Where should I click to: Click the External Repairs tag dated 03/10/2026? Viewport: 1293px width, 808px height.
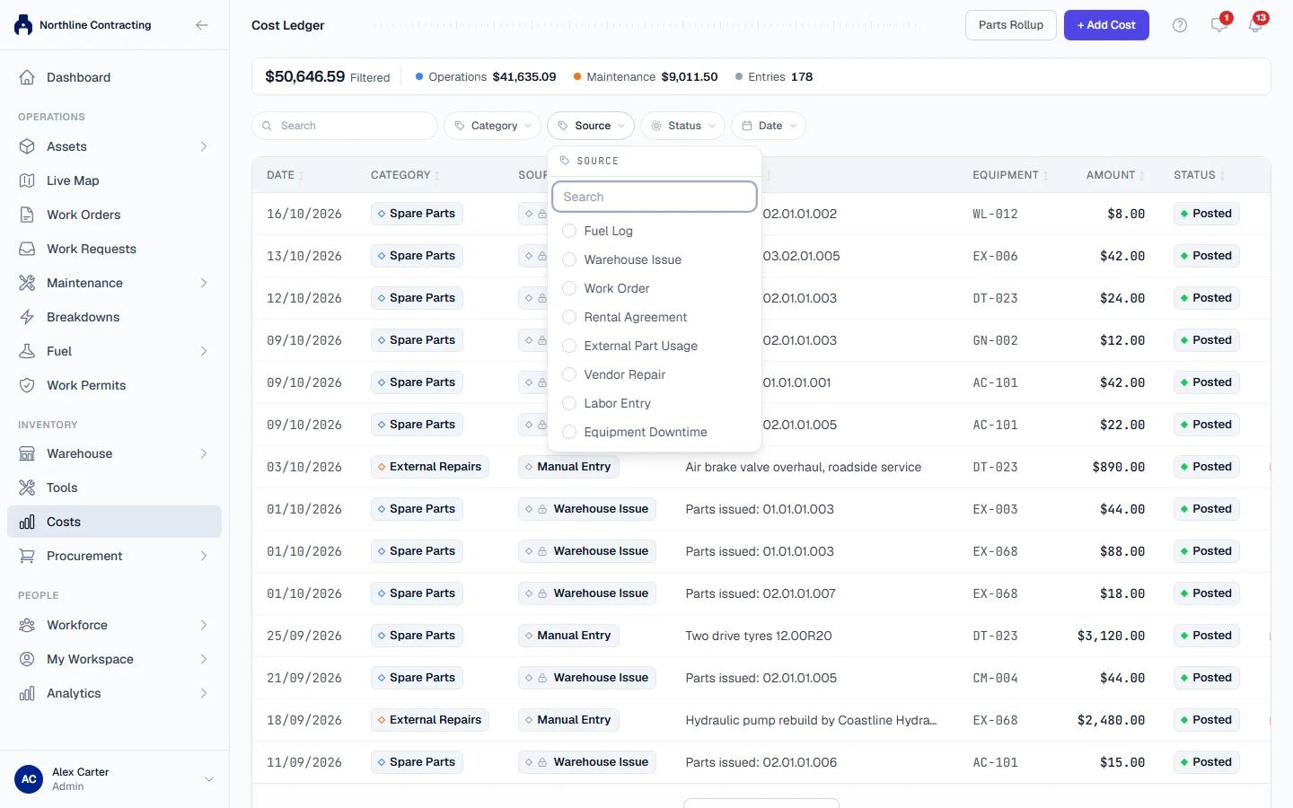click(430, 467)
